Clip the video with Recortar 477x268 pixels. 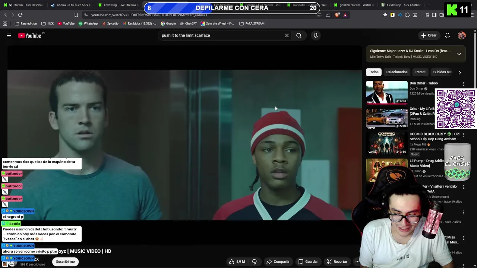tap(337, 262)
